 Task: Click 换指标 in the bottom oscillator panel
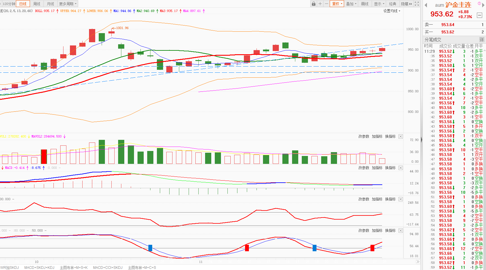tap(390, 230)
